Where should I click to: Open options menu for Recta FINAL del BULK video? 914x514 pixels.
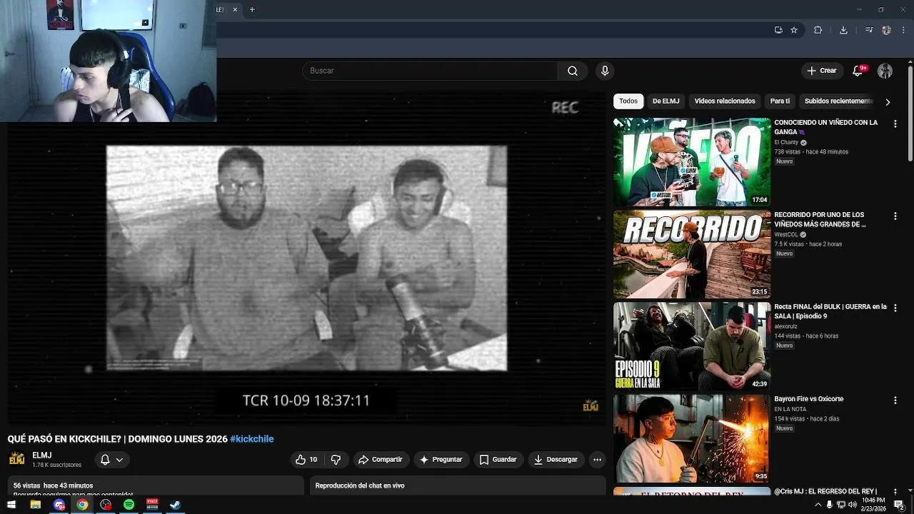(895, 308)
